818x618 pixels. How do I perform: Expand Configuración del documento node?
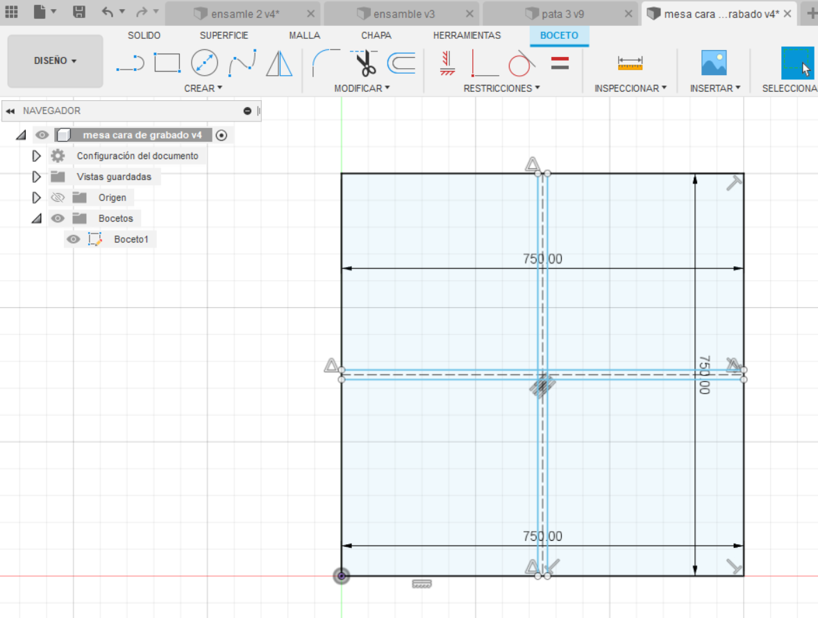point(36,156)
